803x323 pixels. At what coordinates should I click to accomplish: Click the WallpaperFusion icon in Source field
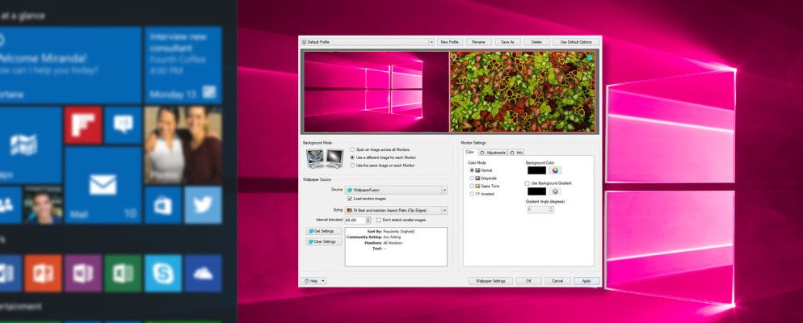point(350,190)
